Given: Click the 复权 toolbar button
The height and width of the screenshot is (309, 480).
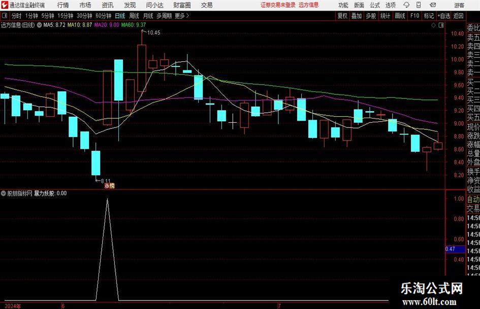Looking at the screenshot, I should pos(342,16).
